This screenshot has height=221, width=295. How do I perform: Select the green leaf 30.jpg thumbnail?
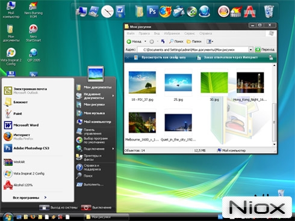(214, 83)
